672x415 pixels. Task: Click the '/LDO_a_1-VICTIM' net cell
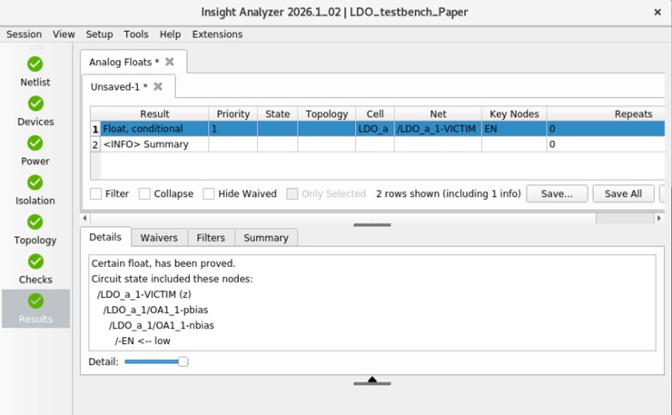438,129
